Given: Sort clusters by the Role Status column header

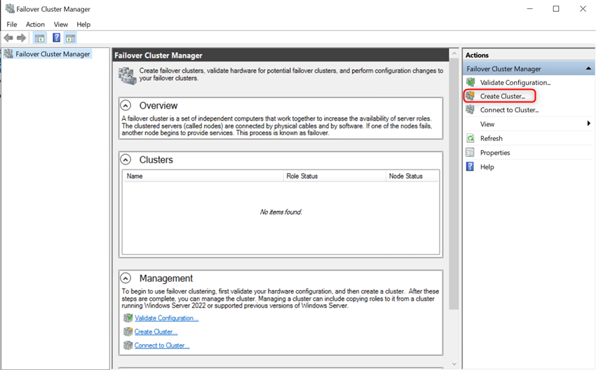Looking at the screenshot, I should 334,176.
